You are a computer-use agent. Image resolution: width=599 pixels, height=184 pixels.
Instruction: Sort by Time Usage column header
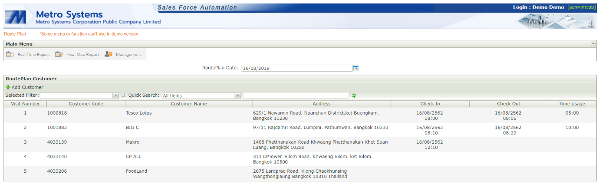(x=572, y=104)
